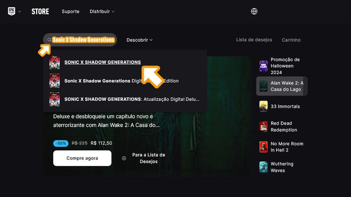Click the search magnifier icon
The image size is (351, 197).
pyautogui.click(x=49, y=40)
